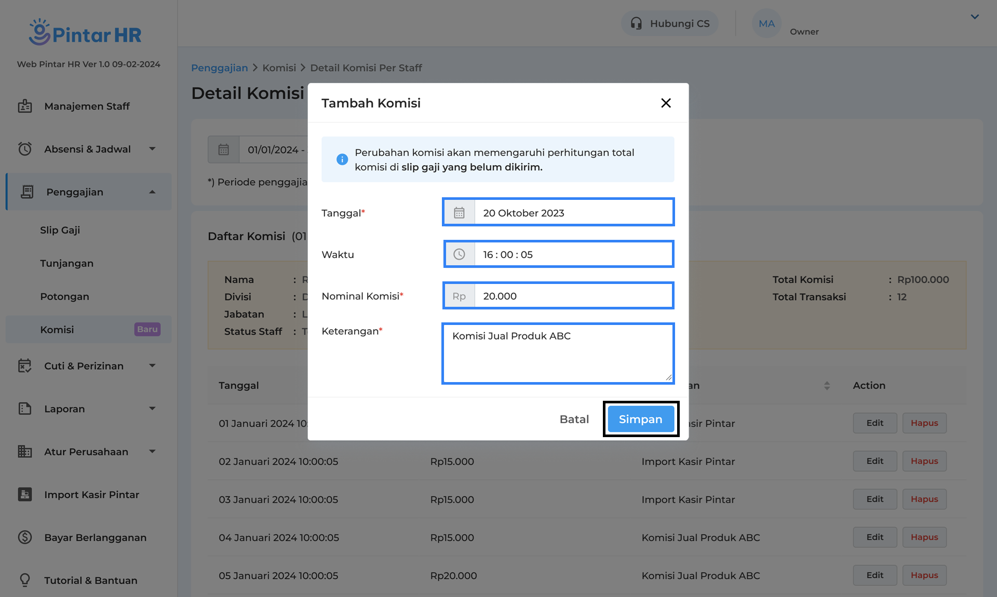Image resolution: width=997 pixels, height=597 pixels.
Task: Cancel with the Batal button
Action: (574, 419)
